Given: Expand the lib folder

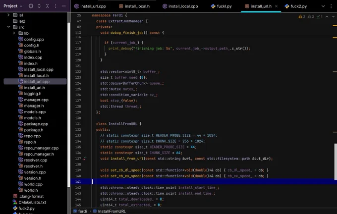Looking at the screenshot, I should tap(14, 33).
